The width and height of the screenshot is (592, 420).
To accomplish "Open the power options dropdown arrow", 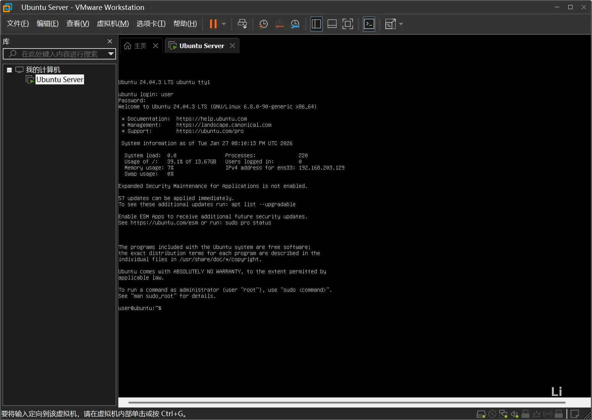I will (x=224, y=24).
